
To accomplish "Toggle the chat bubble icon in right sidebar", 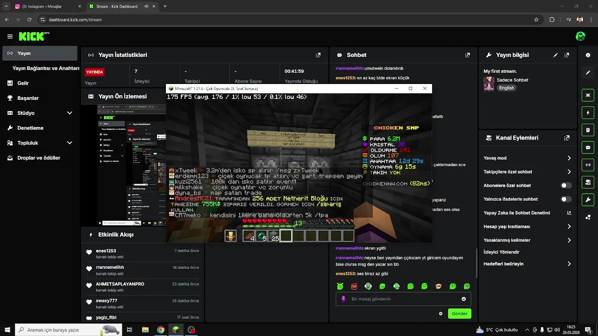I will (588, 147).
